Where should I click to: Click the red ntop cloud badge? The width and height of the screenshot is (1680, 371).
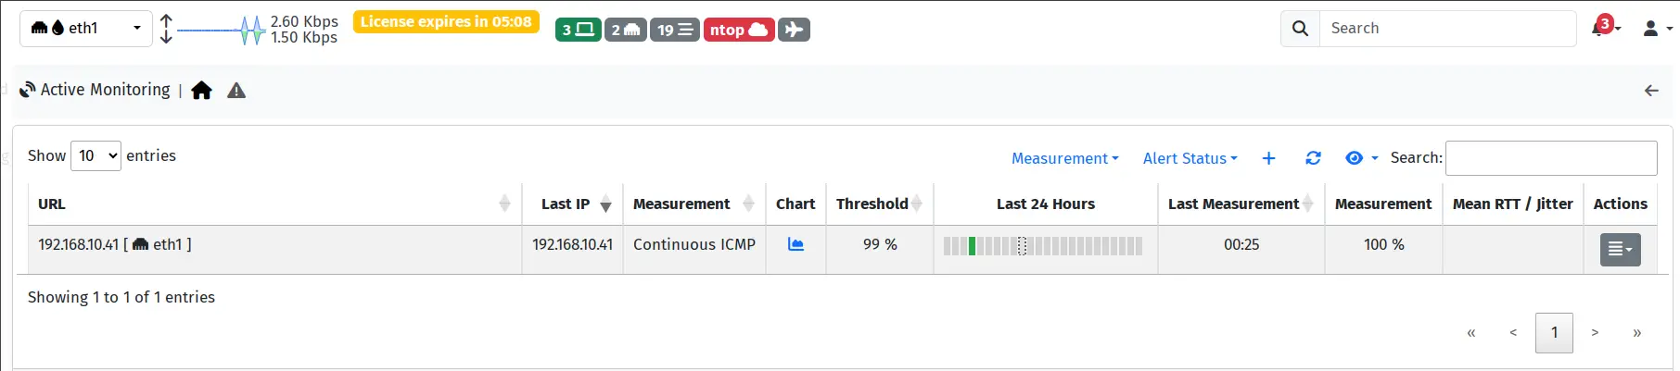coord(739,30)
